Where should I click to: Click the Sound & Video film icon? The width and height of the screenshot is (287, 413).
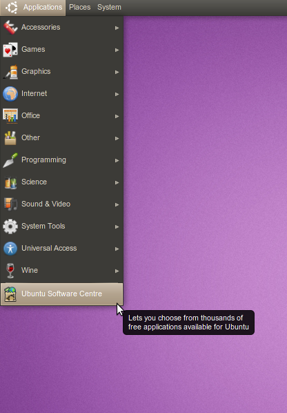coord(10,204)
